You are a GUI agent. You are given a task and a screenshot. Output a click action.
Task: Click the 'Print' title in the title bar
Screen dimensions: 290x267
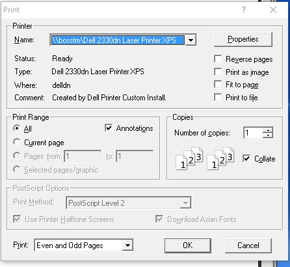pyautogui.click(x=12, y=10)
